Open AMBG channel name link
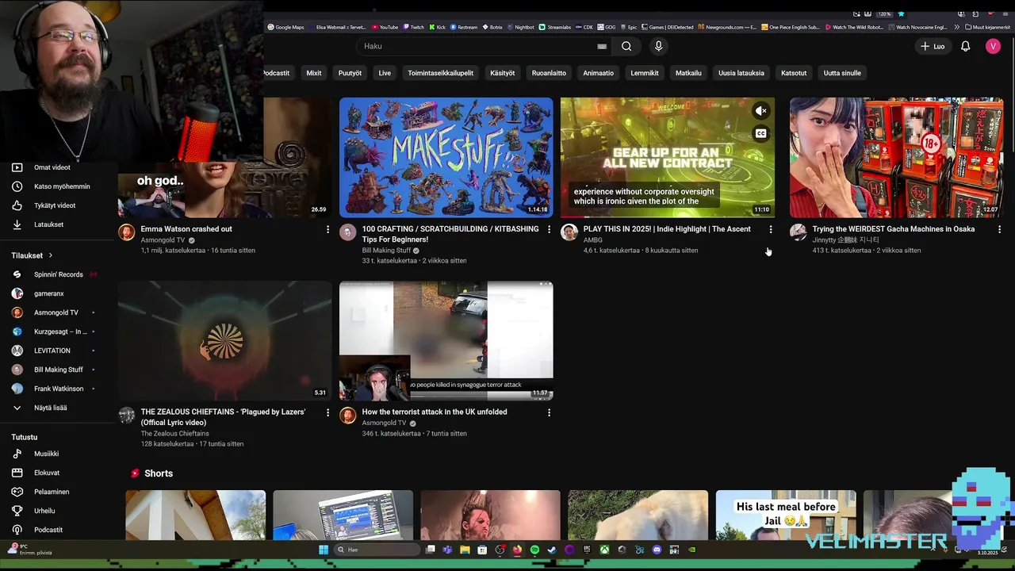Image resolution: width=1015 pixels, height=571 pixels. pos(592,240)
